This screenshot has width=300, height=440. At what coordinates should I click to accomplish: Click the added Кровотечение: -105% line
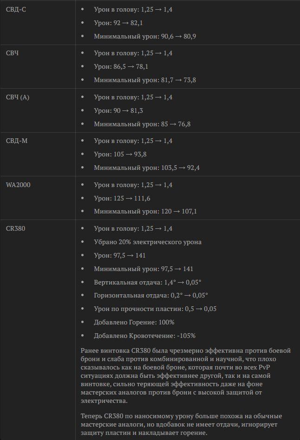pyautogui.click(x=145, y=336)
